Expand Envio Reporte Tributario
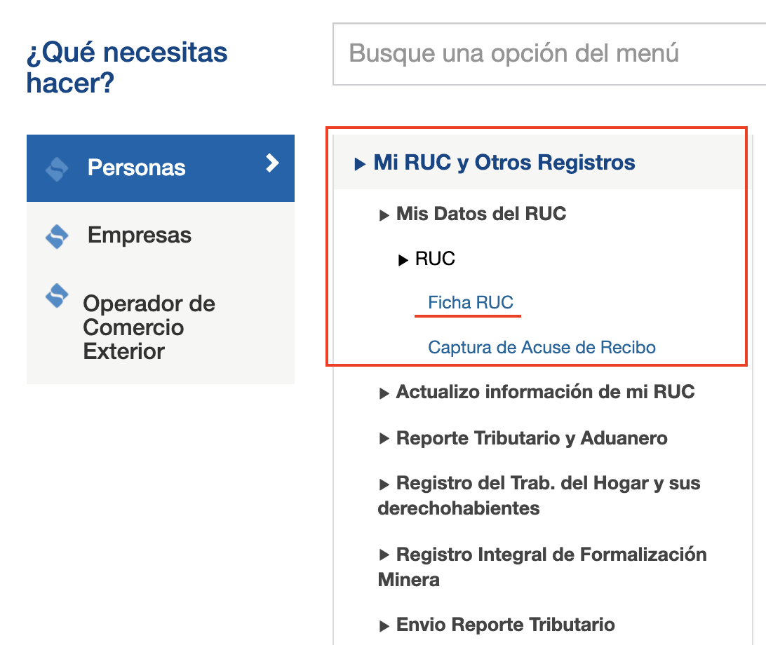 tap(497, 625)
